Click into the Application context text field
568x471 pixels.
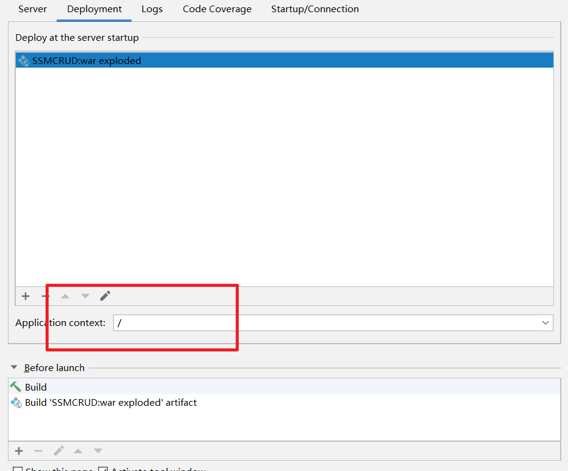click(x=323, y=323)
